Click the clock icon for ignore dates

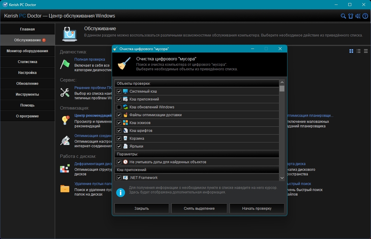tap(125, 162)
